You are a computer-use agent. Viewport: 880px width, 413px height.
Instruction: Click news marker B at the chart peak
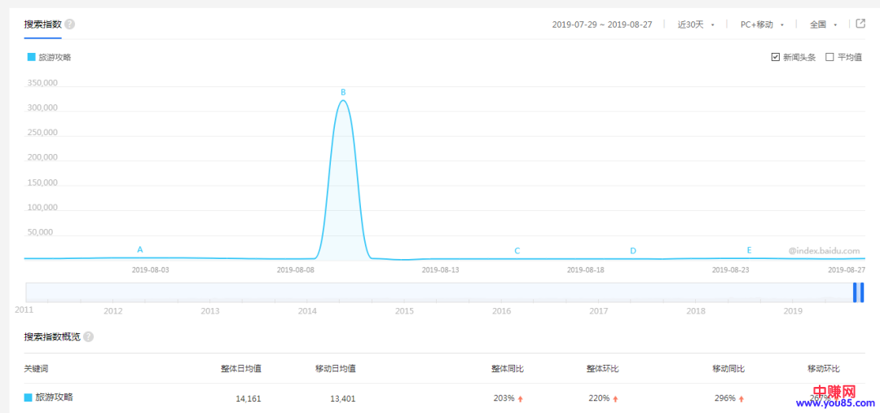coord(343,92)
